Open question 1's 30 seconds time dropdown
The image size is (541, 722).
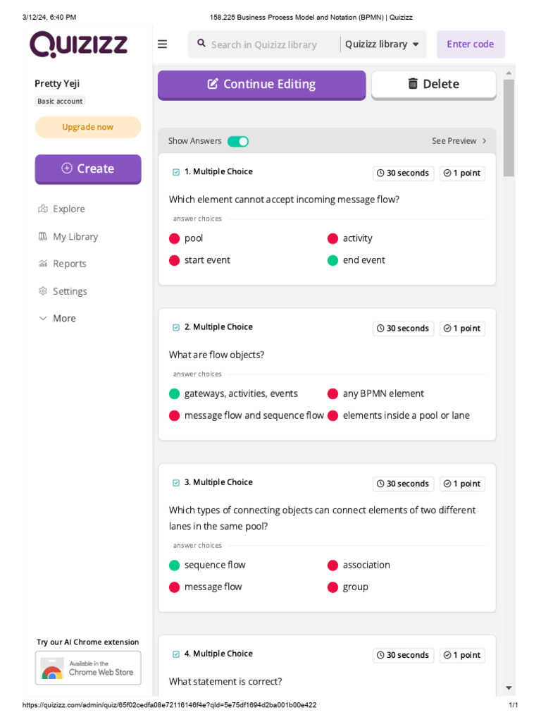(403, 173)
